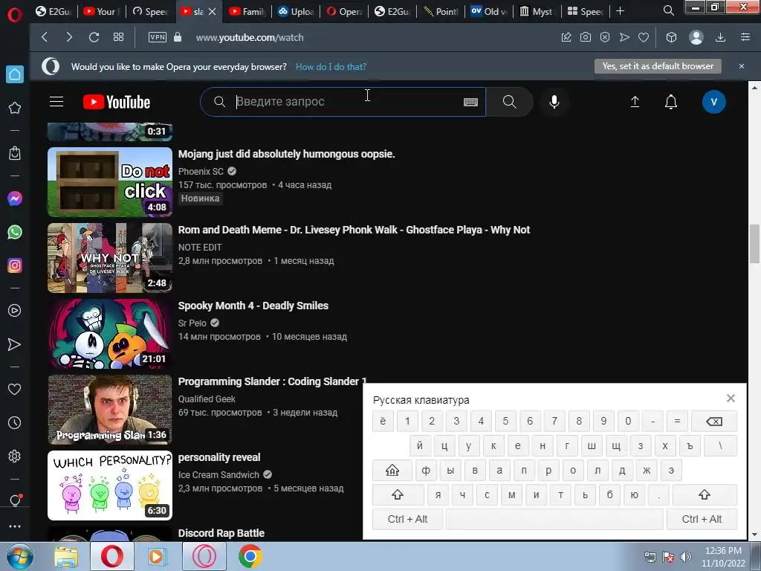The width and height of the screenshot is (761, 571).
Task: Open Opera sidebar Flow arrow icon
Action: pos(15,344)
